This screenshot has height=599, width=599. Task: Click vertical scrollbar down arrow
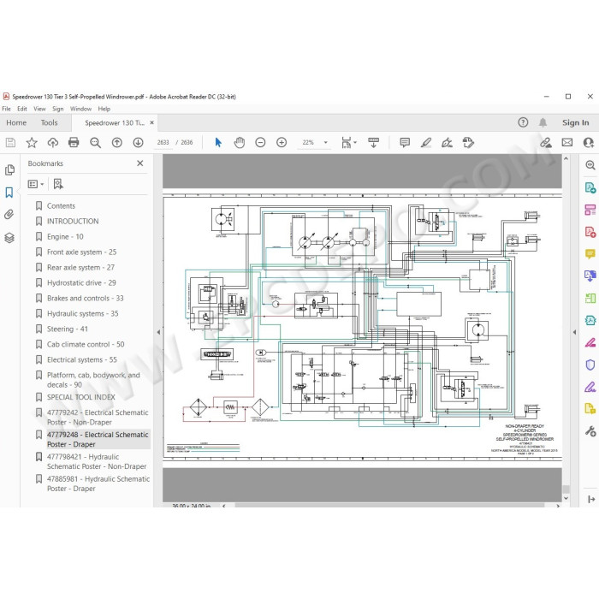[x=566, y=498]
